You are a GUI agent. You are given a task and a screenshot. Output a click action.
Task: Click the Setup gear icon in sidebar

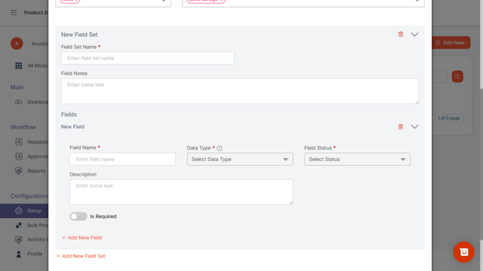(19, 211)
